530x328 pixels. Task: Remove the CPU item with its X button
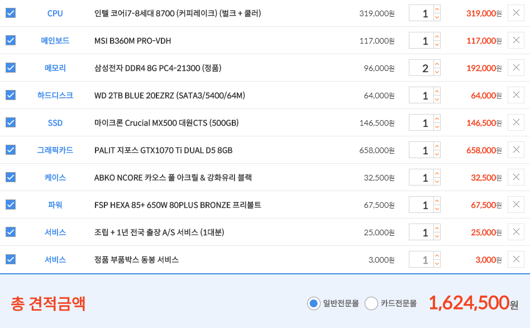[x=516, y=13]
